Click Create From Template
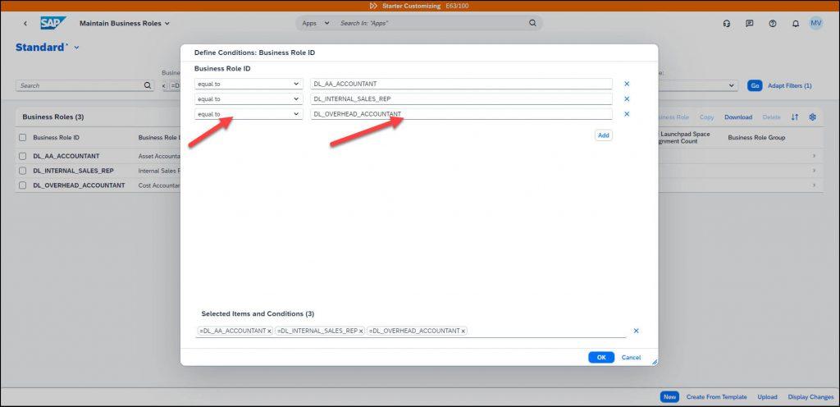Screen dimensions: 840x407 [x=716, y=397]
